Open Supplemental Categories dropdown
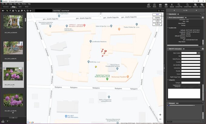This screenshot has height=124, width=206. pos(191,85)
